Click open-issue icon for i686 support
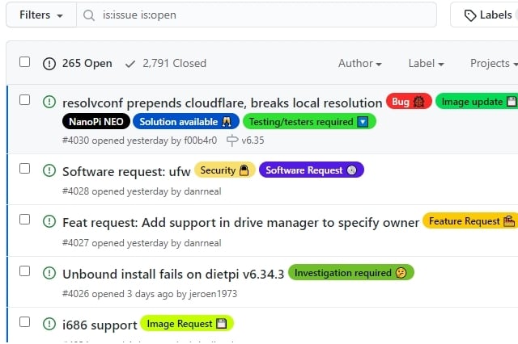This screenshot has height=344, width=518. tap(49, 324)
